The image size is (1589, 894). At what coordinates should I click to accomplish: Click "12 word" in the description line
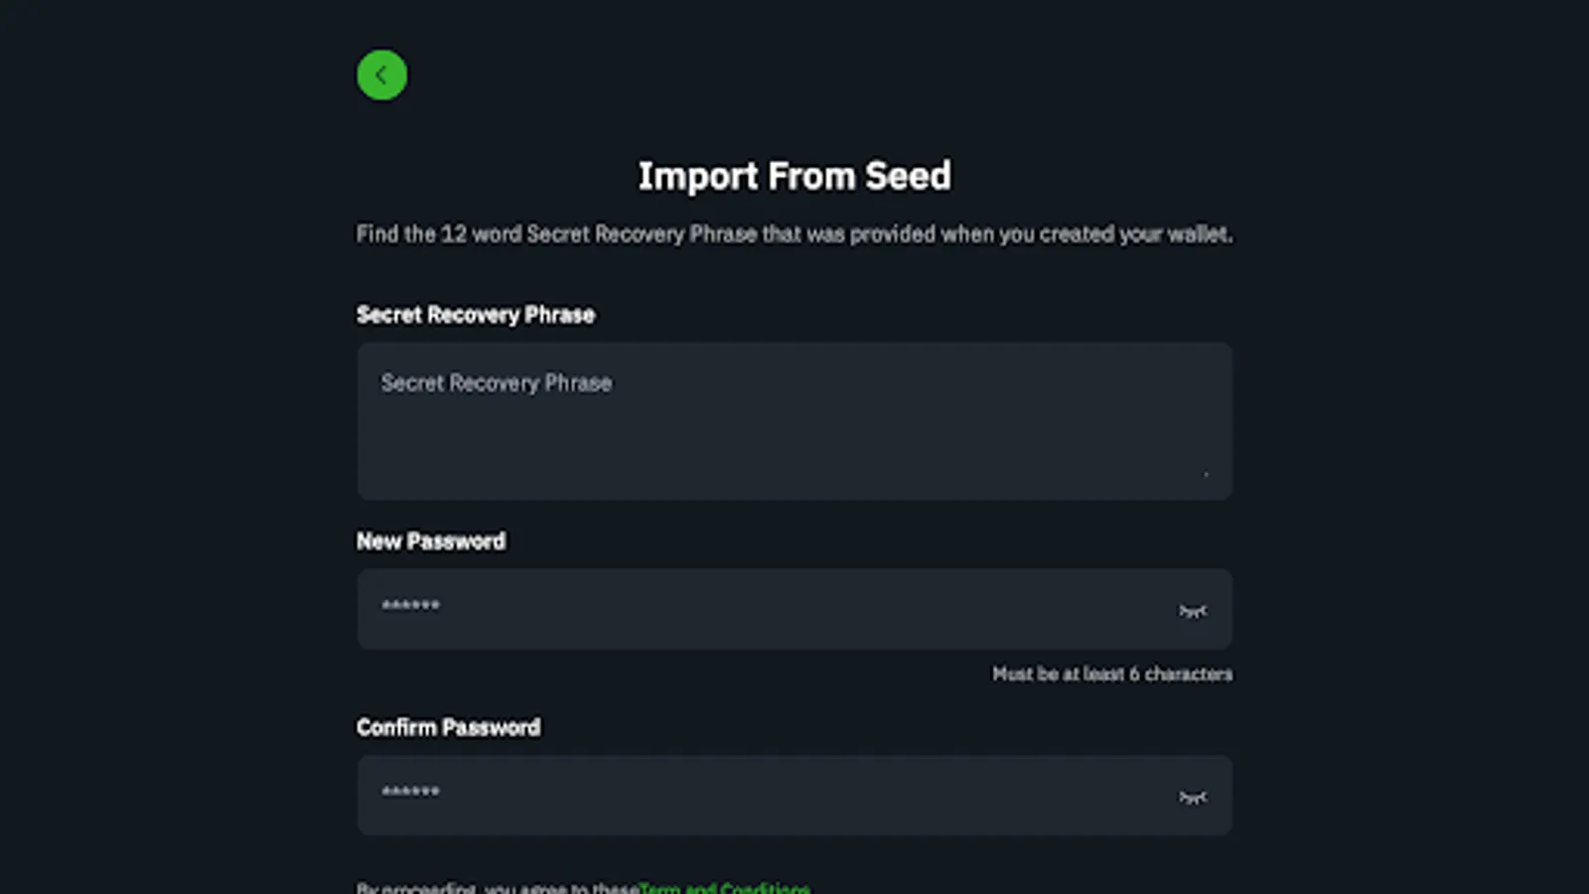coord(481,234)
